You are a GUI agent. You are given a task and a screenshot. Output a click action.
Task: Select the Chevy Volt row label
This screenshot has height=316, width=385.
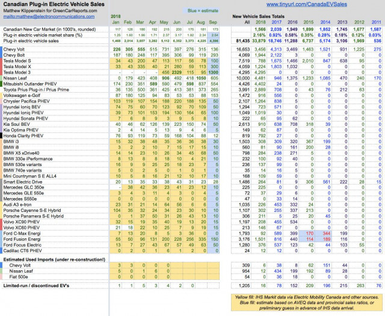tap(14, 49)
